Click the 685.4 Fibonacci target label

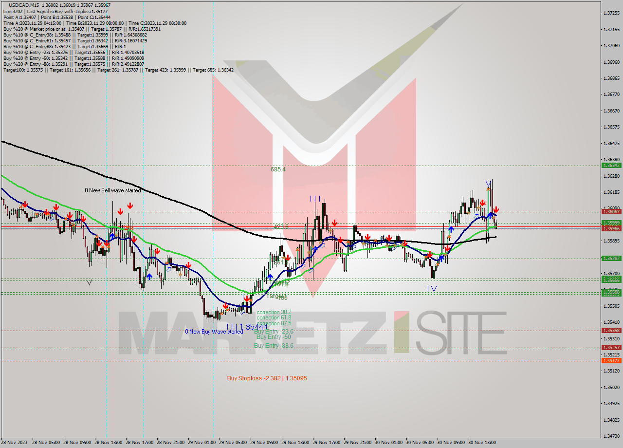pyautogui.click(x=278, y=169)
